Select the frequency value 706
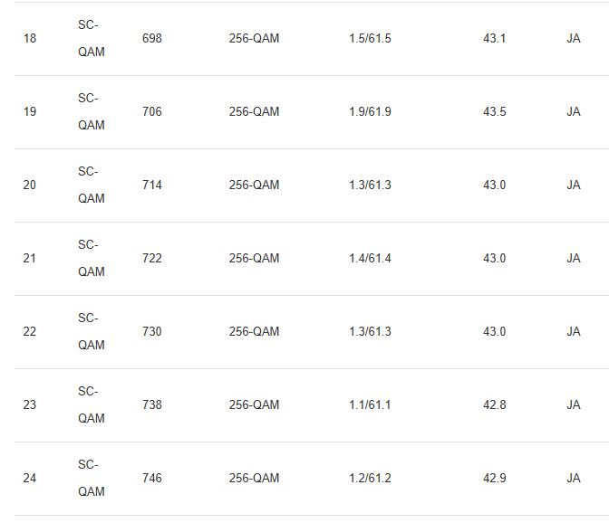The height and width of the screenshot is (523, 609). [x=152, y=112]
